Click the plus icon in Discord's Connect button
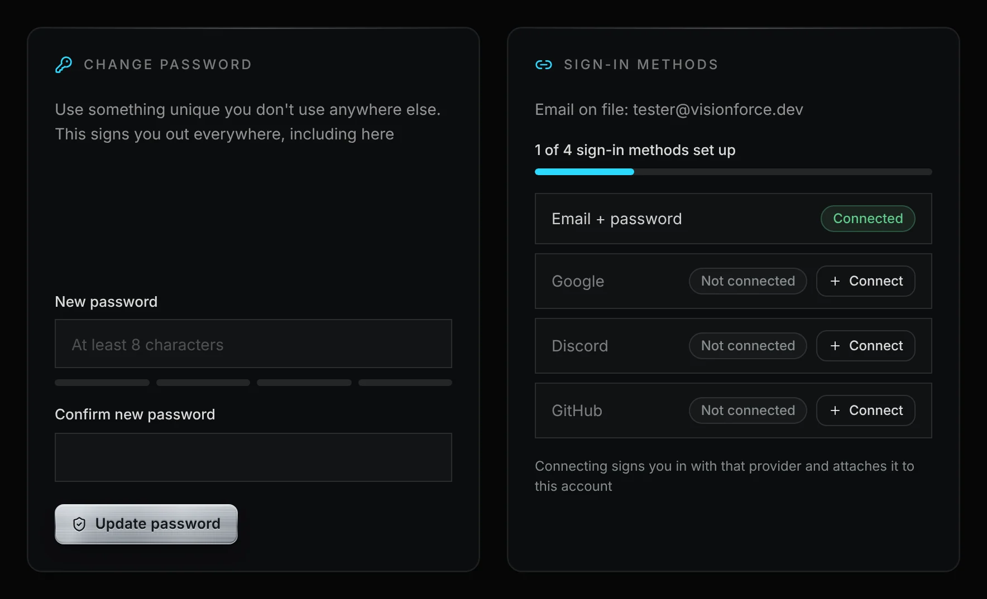Image resolution: width=987 pixels, height=599 pixels. point(835,346)
